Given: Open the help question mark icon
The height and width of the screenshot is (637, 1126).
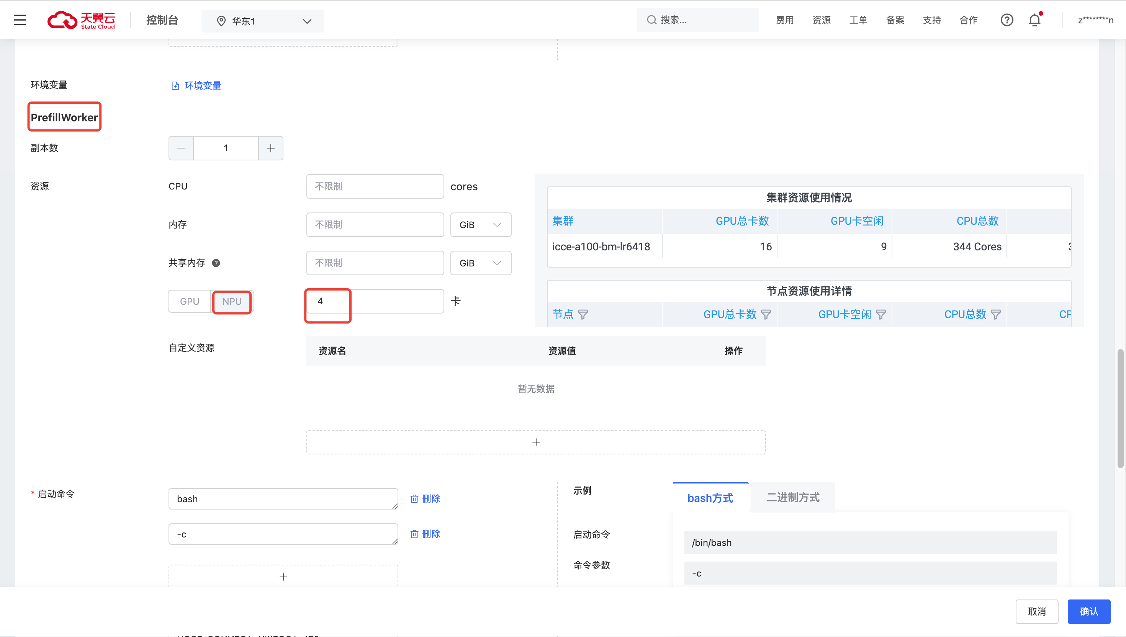Looking at the screenshot, I should [x=1007, y=20].
